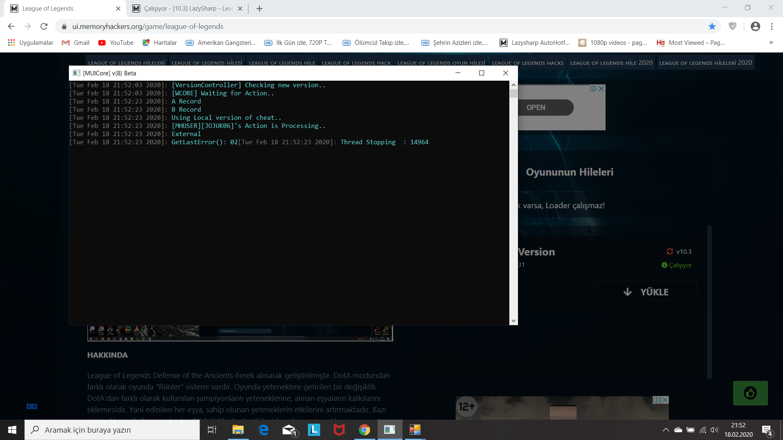This screenshot has width=783, height=440.
Task: Open Task View in taskbar
Action: coord(212,430)
